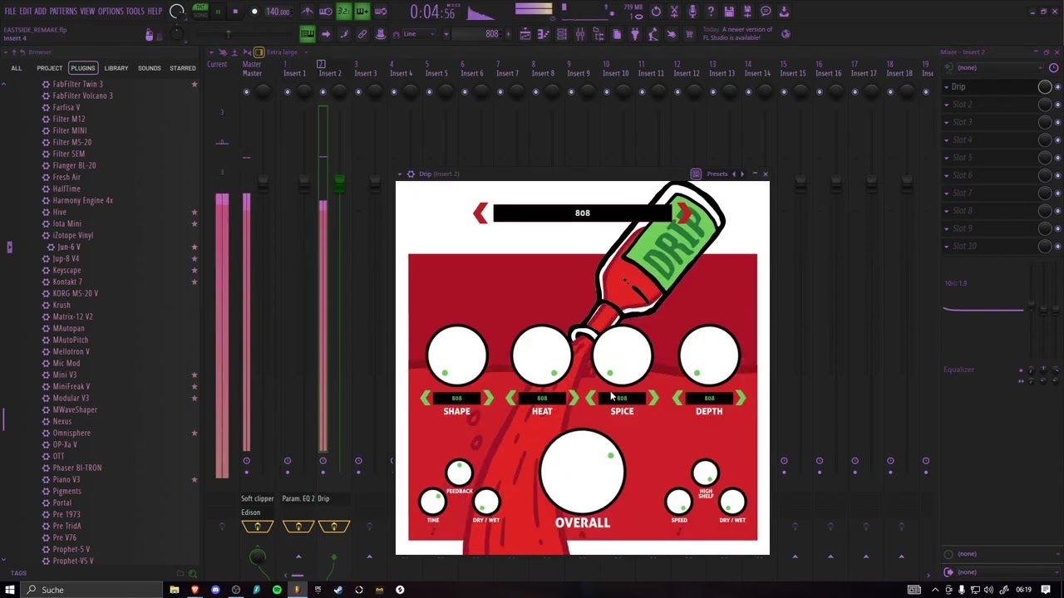
Task: Click the microphone one-click recording icon
Action: coord(692,12)
